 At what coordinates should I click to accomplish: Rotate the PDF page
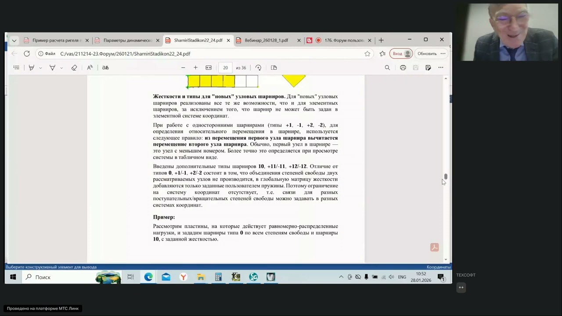[258, 68]
